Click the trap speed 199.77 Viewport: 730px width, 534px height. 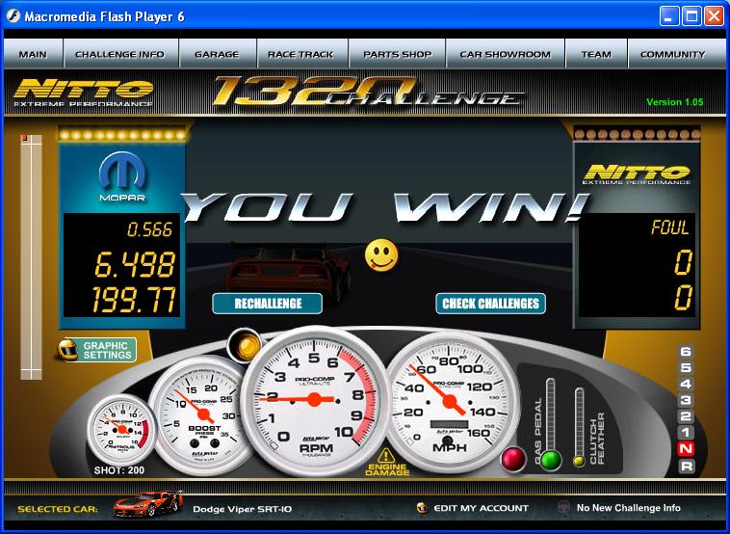(x=134, y=299)
